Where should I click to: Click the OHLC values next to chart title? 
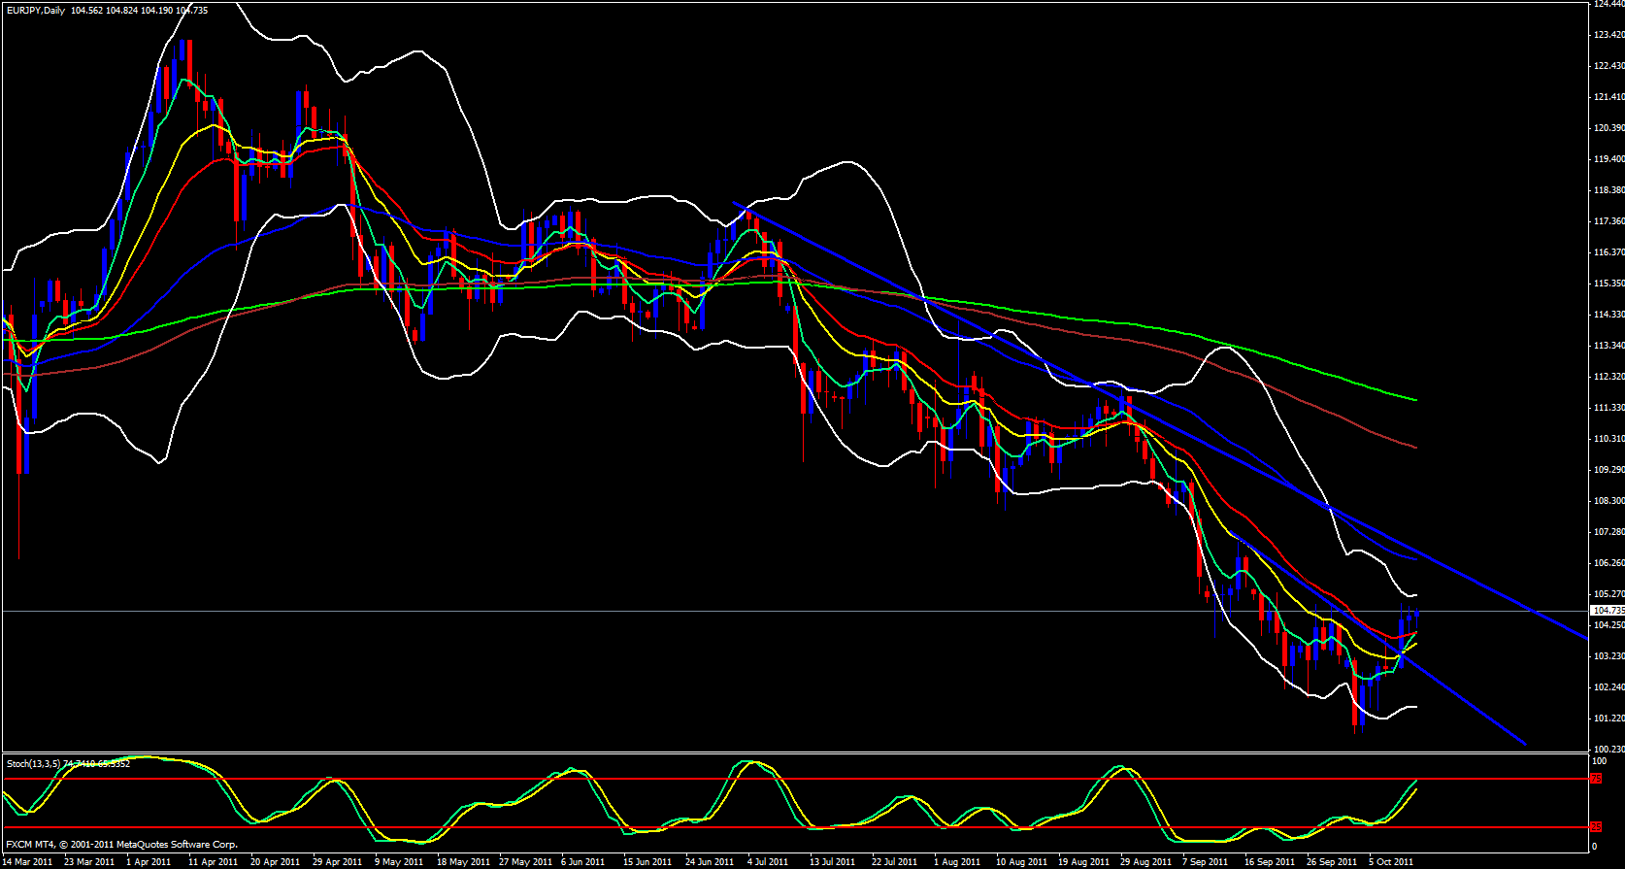coord(139,10)
